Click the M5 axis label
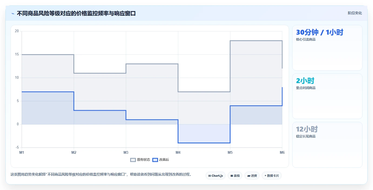This screenshot has height=190, width=373. click(x=230, y=152)
